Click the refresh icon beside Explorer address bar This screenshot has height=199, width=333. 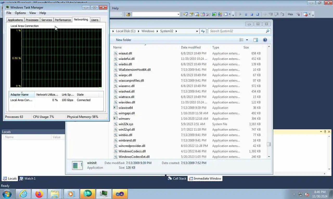click(x=203, y=31)
